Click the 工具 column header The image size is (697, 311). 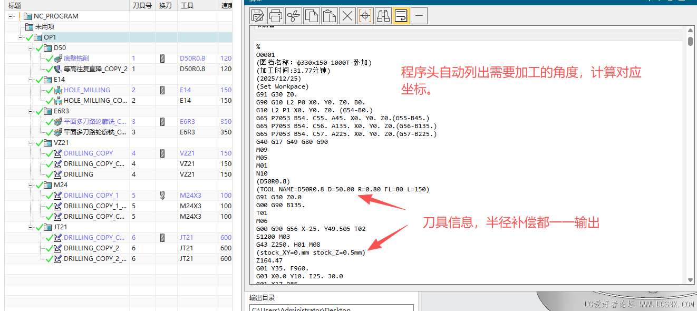pyautogui.click(x=198, y=5)
